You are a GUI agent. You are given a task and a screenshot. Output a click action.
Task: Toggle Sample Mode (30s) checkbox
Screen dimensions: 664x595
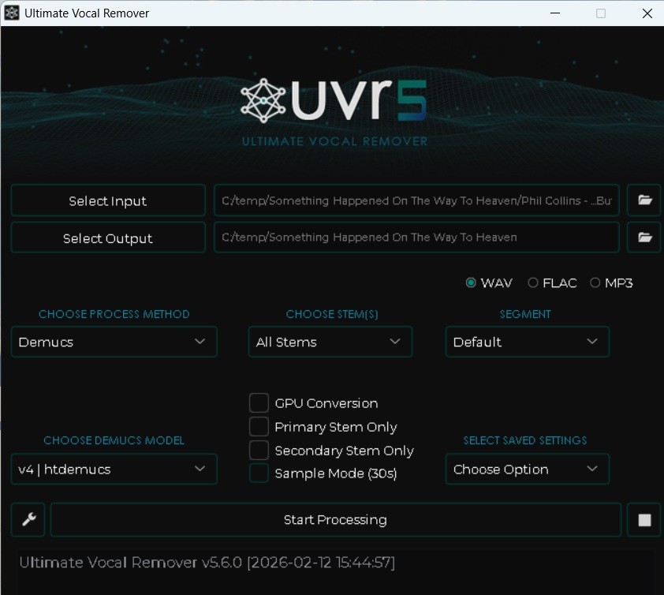[x=259, y=473]
